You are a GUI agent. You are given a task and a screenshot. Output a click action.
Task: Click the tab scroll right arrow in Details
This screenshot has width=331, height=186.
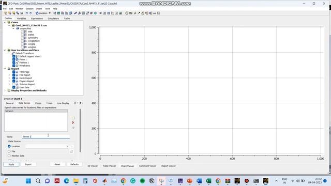(x=81, y=103)
